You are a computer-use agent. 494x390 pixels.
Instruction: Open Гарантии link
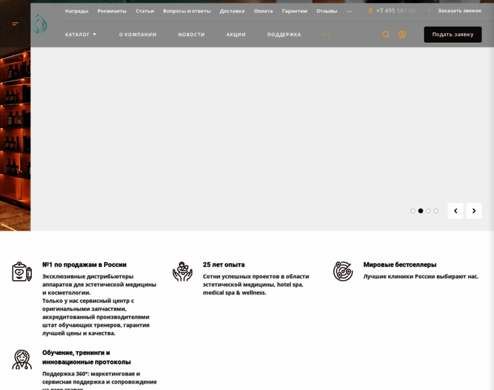(x=294, y=11)
